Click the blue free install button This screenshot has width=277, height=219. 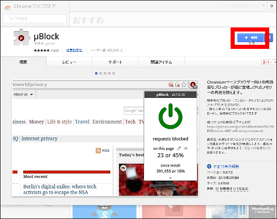point(250,38)
